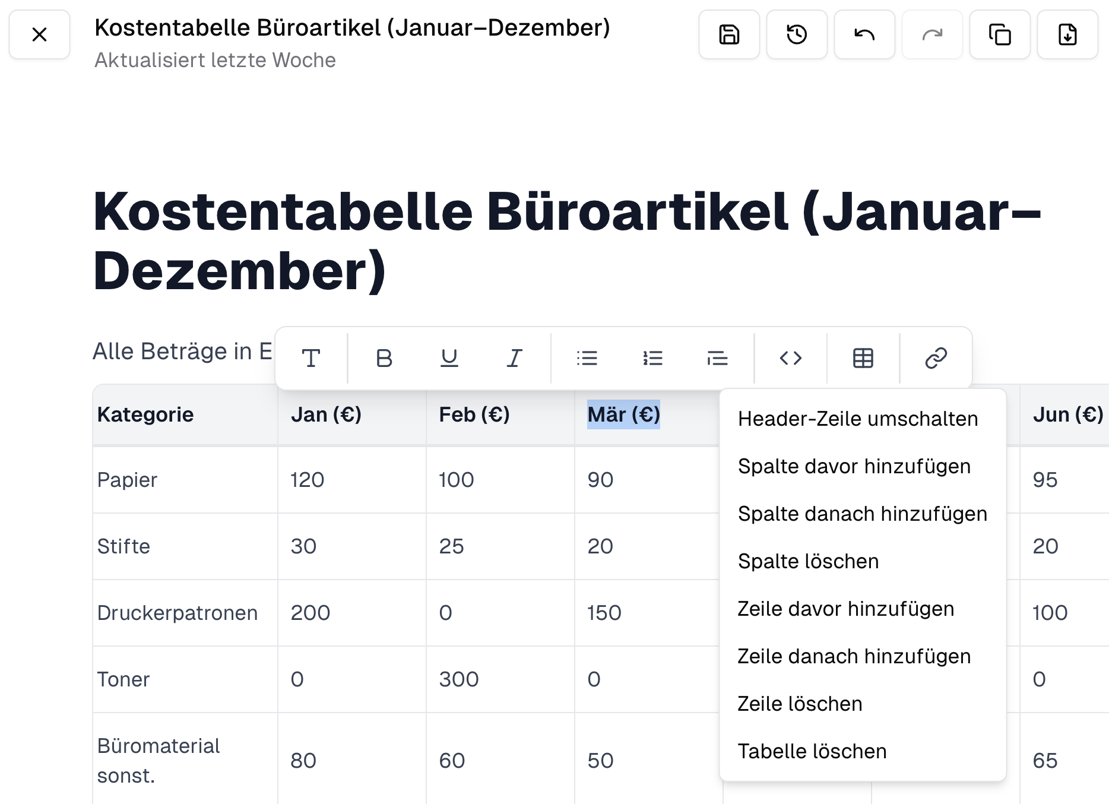Screen dimensions: 1109x804
Task: Redo the last change
Action: tap(931, 34)
